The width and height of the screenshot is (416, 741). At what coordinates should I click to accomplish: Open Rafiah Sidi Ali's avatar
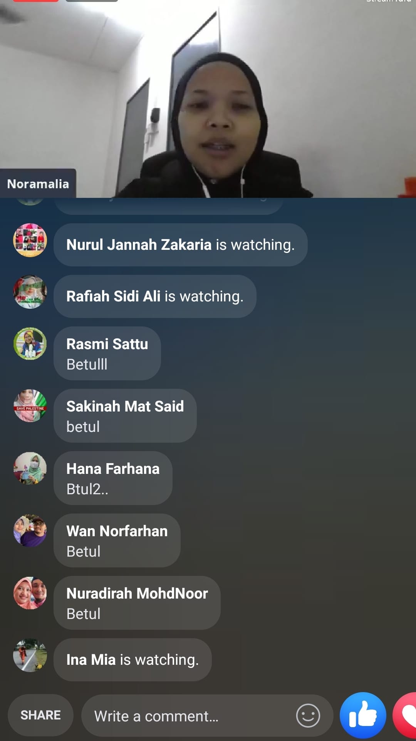(x=30, y=292)
